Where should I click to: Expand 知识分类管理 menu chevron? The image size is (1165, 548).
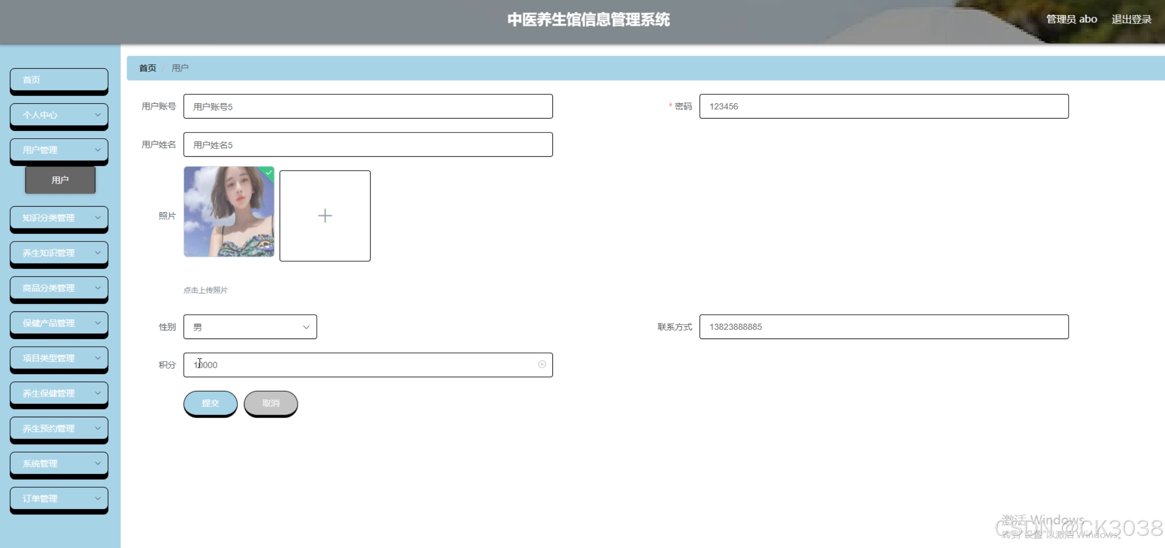click(x=97, y=218)
